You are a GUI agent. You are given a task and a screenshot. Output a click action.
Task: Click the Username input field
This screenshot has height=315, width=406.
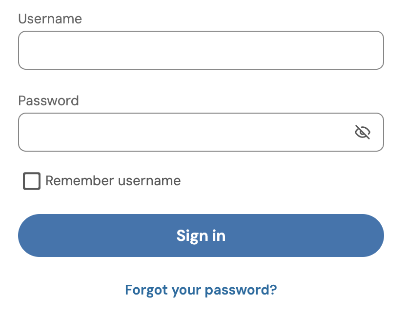click(201, 50)
